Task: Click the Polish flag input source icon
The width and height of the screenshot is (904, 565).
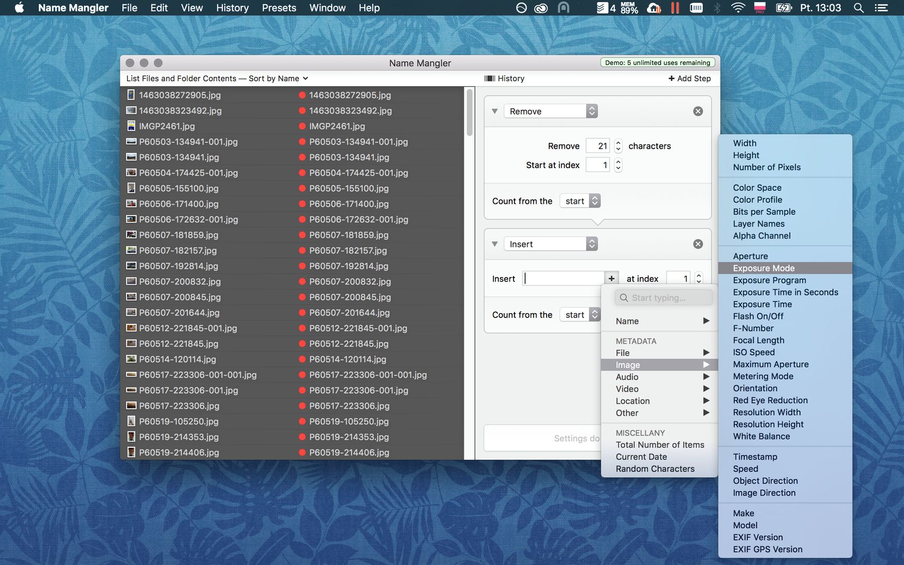Action: [x=759, y=8]
